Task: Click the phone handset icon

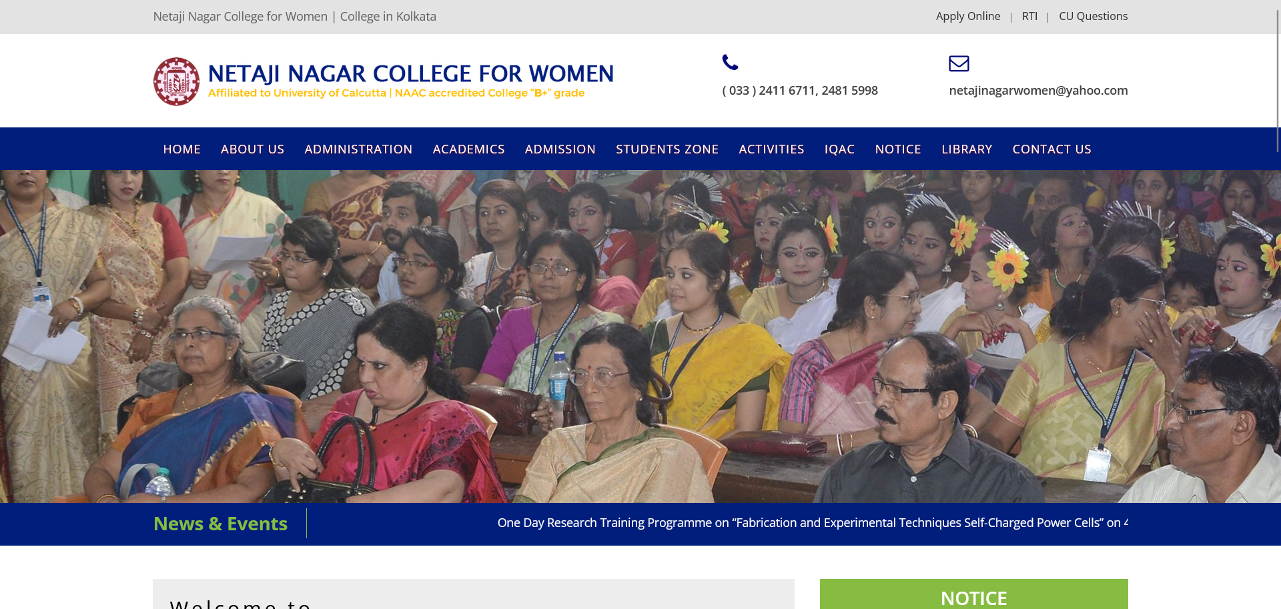Action: (730, 63)
